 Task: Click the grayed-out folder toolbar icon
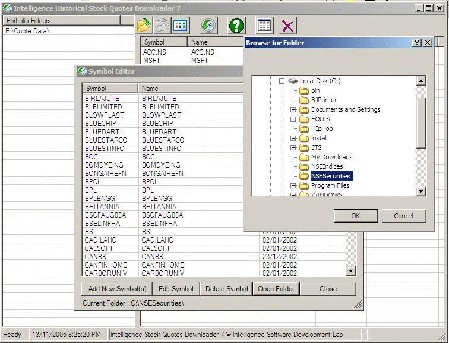click(162, 25)
